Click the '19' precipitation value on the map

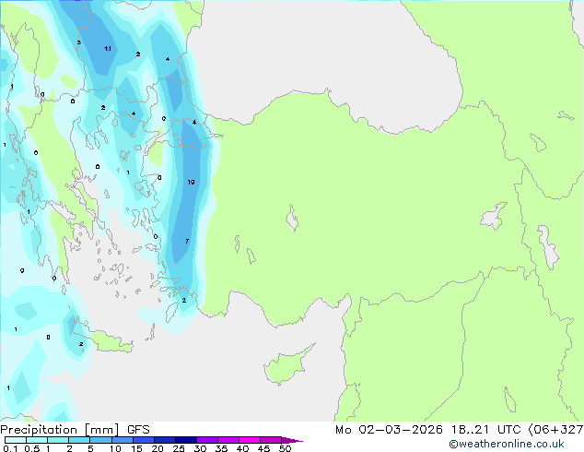pyautogui.click(x=191, y=182)
